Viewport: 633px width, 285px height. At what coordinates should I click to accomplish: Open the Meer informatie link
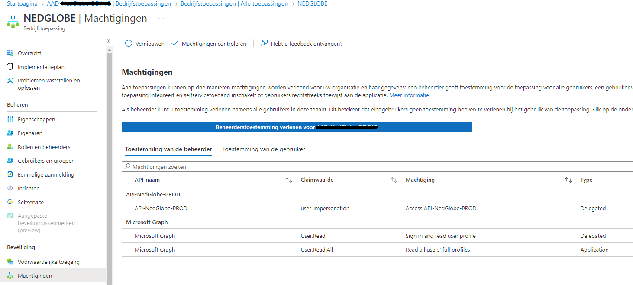click(409, 95)
